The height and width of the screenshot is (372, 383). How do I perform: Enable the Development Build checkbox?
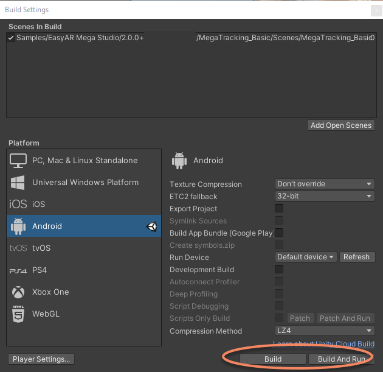tap(279, 270)
